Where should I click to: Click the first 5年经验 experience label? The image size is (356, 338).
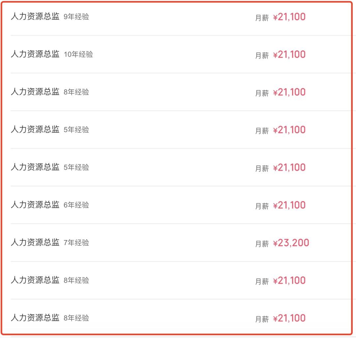pos(76,130)
